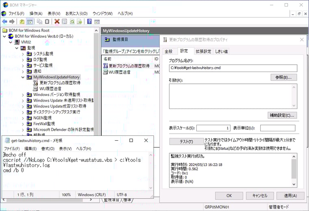
Task: Expand the システム監視 tree node
Action: 23,54
